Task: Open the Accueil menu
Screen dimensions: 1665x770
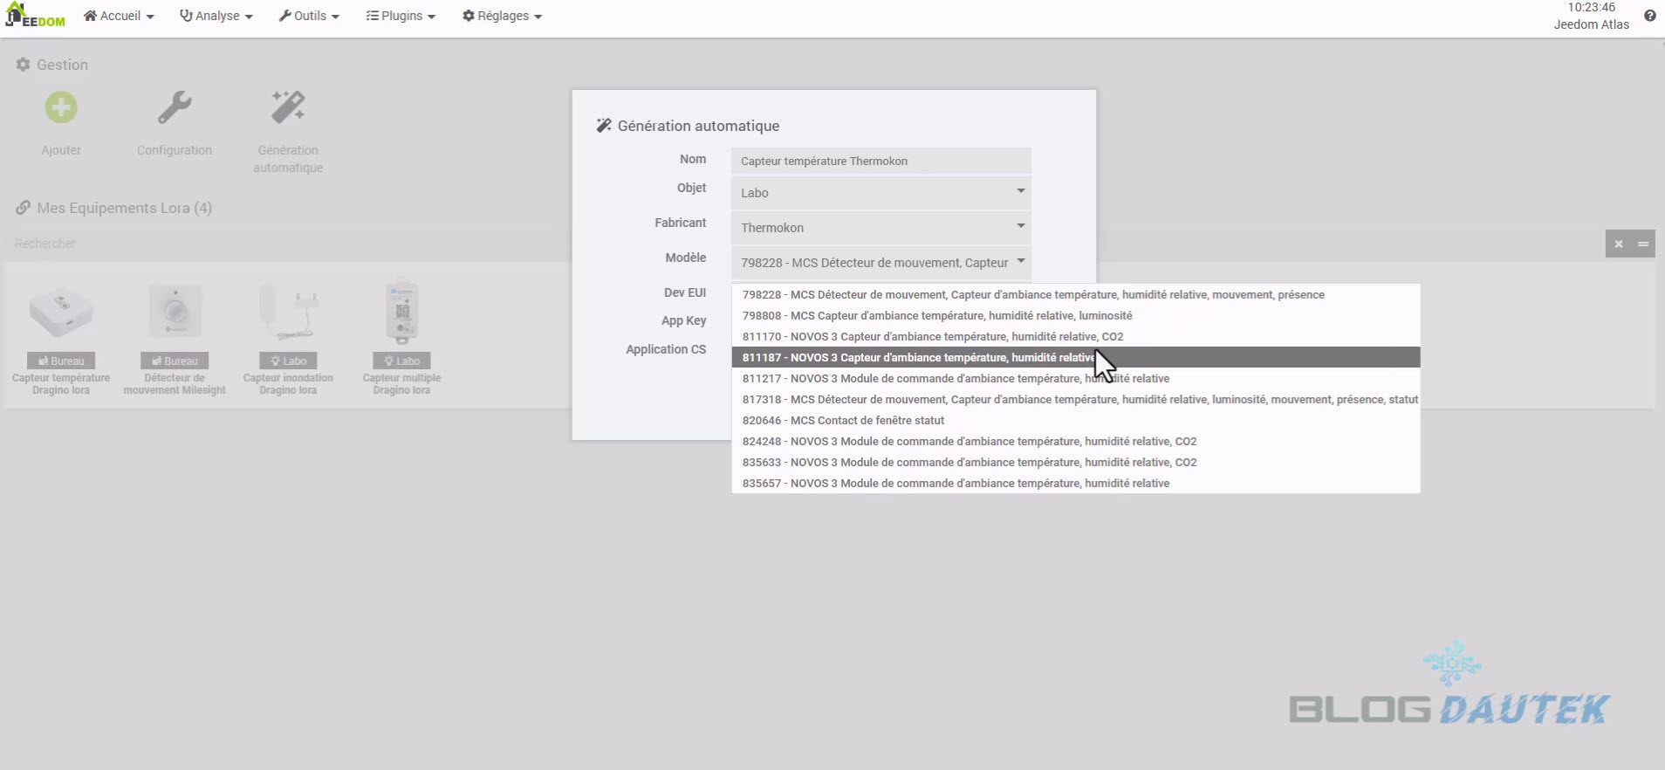Action: pyautogui.click(x=119, y=16)
